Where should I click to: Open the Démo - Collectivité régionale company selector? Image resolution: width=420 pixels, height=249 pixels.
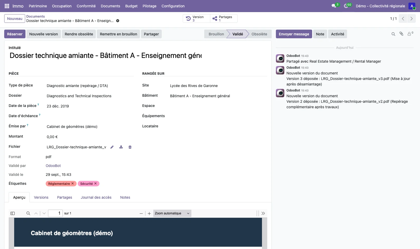point(380,6)
